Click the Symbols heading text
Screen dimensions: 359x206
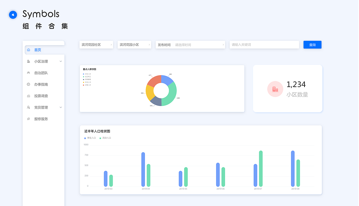coord(41,14)
